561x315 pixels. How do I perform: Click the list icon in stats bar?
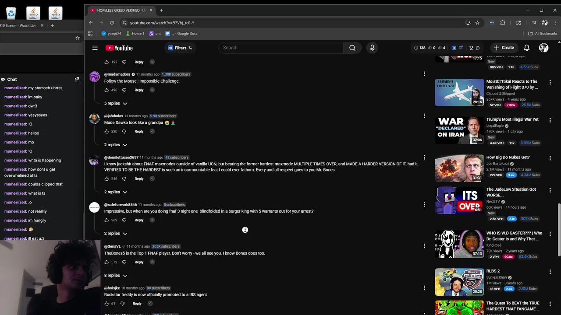tap(461, 48)
